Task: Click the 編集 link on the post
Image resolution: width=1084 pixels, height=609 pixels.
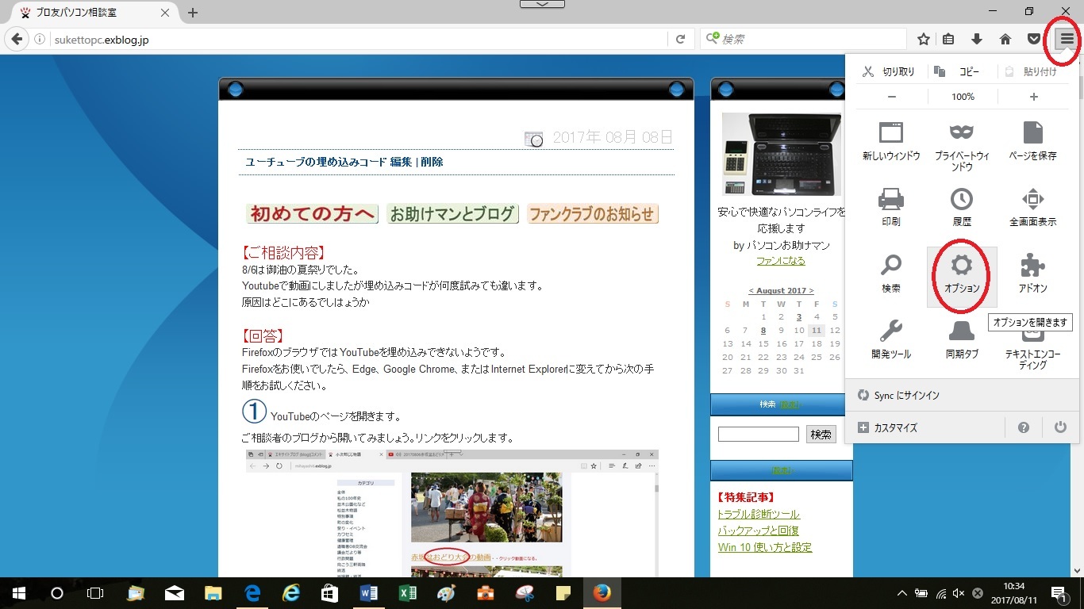Action: coord(401,162)
